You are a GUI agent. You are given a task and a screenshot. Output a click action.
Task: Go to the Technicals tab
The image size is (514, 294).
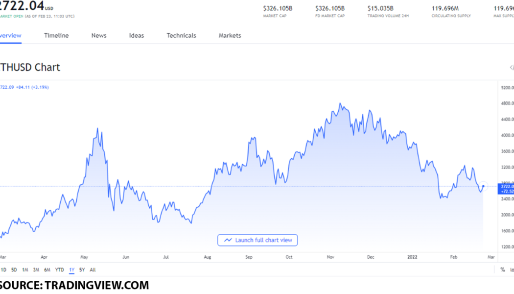coord(181,36)
